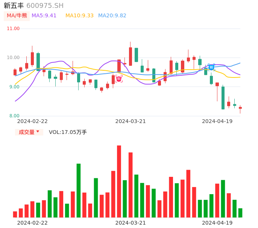Screen dimensions: 258x228
Task: Click the 11.00 price axis label
Action: 13,29
